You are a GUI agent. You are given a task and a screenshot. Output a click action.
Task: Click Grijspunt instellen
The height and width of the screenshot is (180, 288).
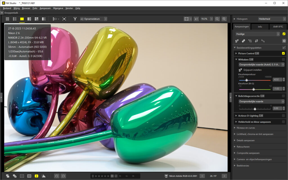coord(253,70)
